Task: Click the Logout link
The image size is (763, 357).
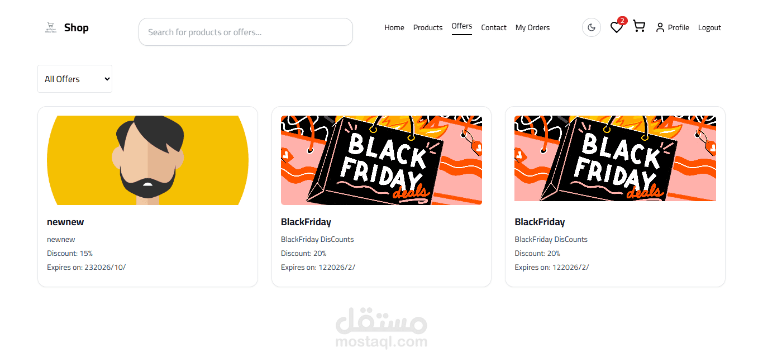Action: (709, 27)
